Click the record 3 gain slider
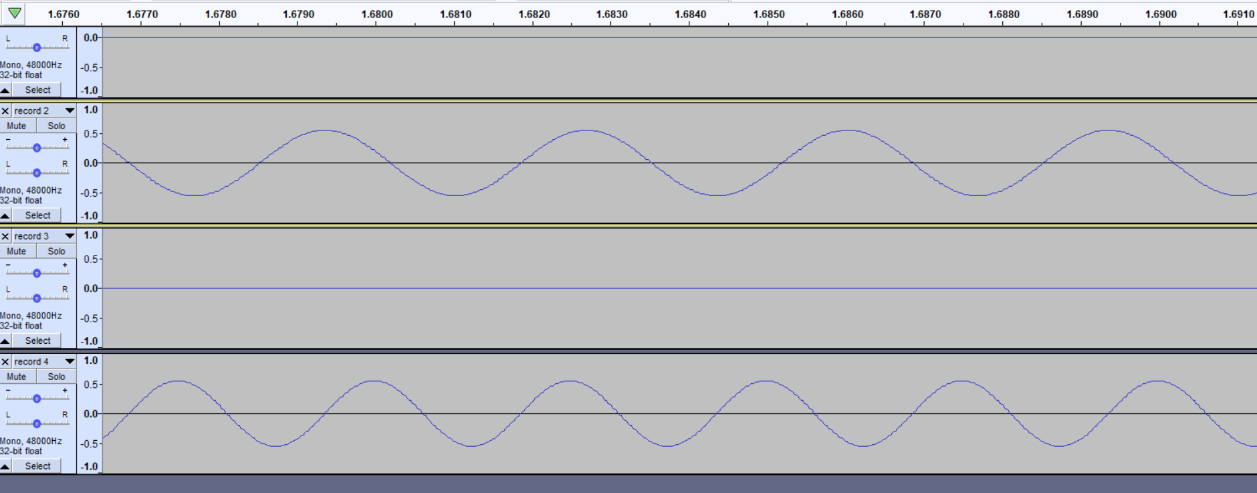Viewport: 1257px width, 493px height. tap(37, 273)
